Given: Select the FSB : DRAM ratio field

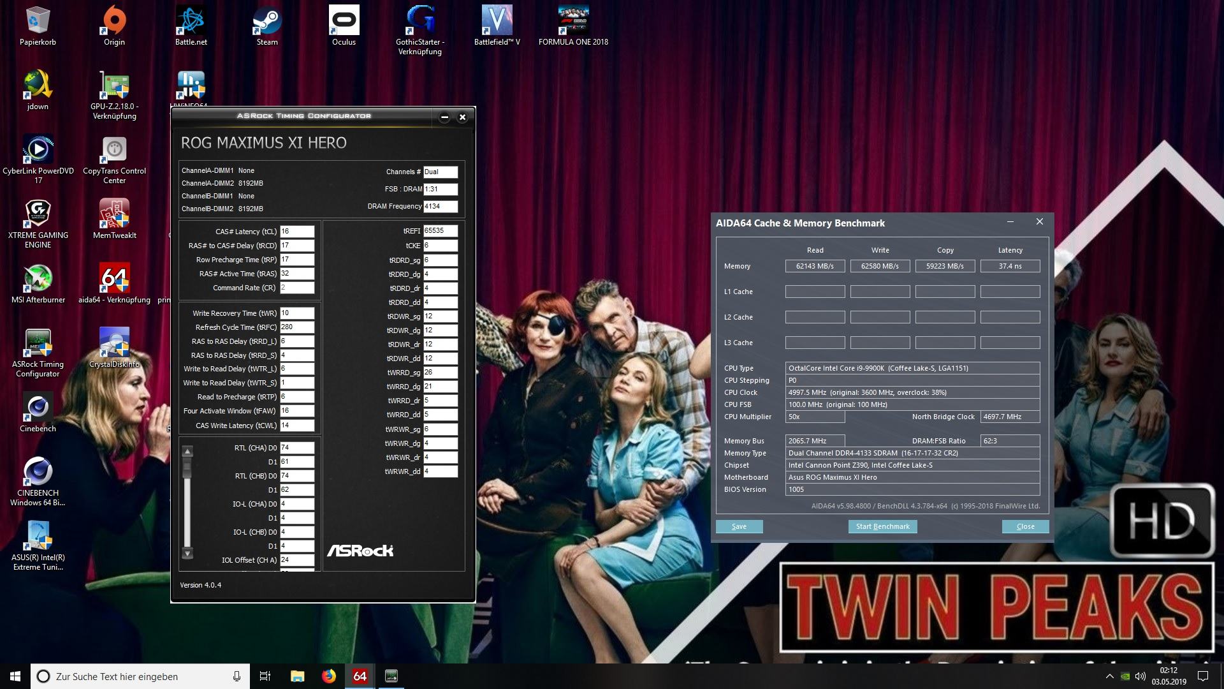Looking at the screenshot, I should [441, 189].
